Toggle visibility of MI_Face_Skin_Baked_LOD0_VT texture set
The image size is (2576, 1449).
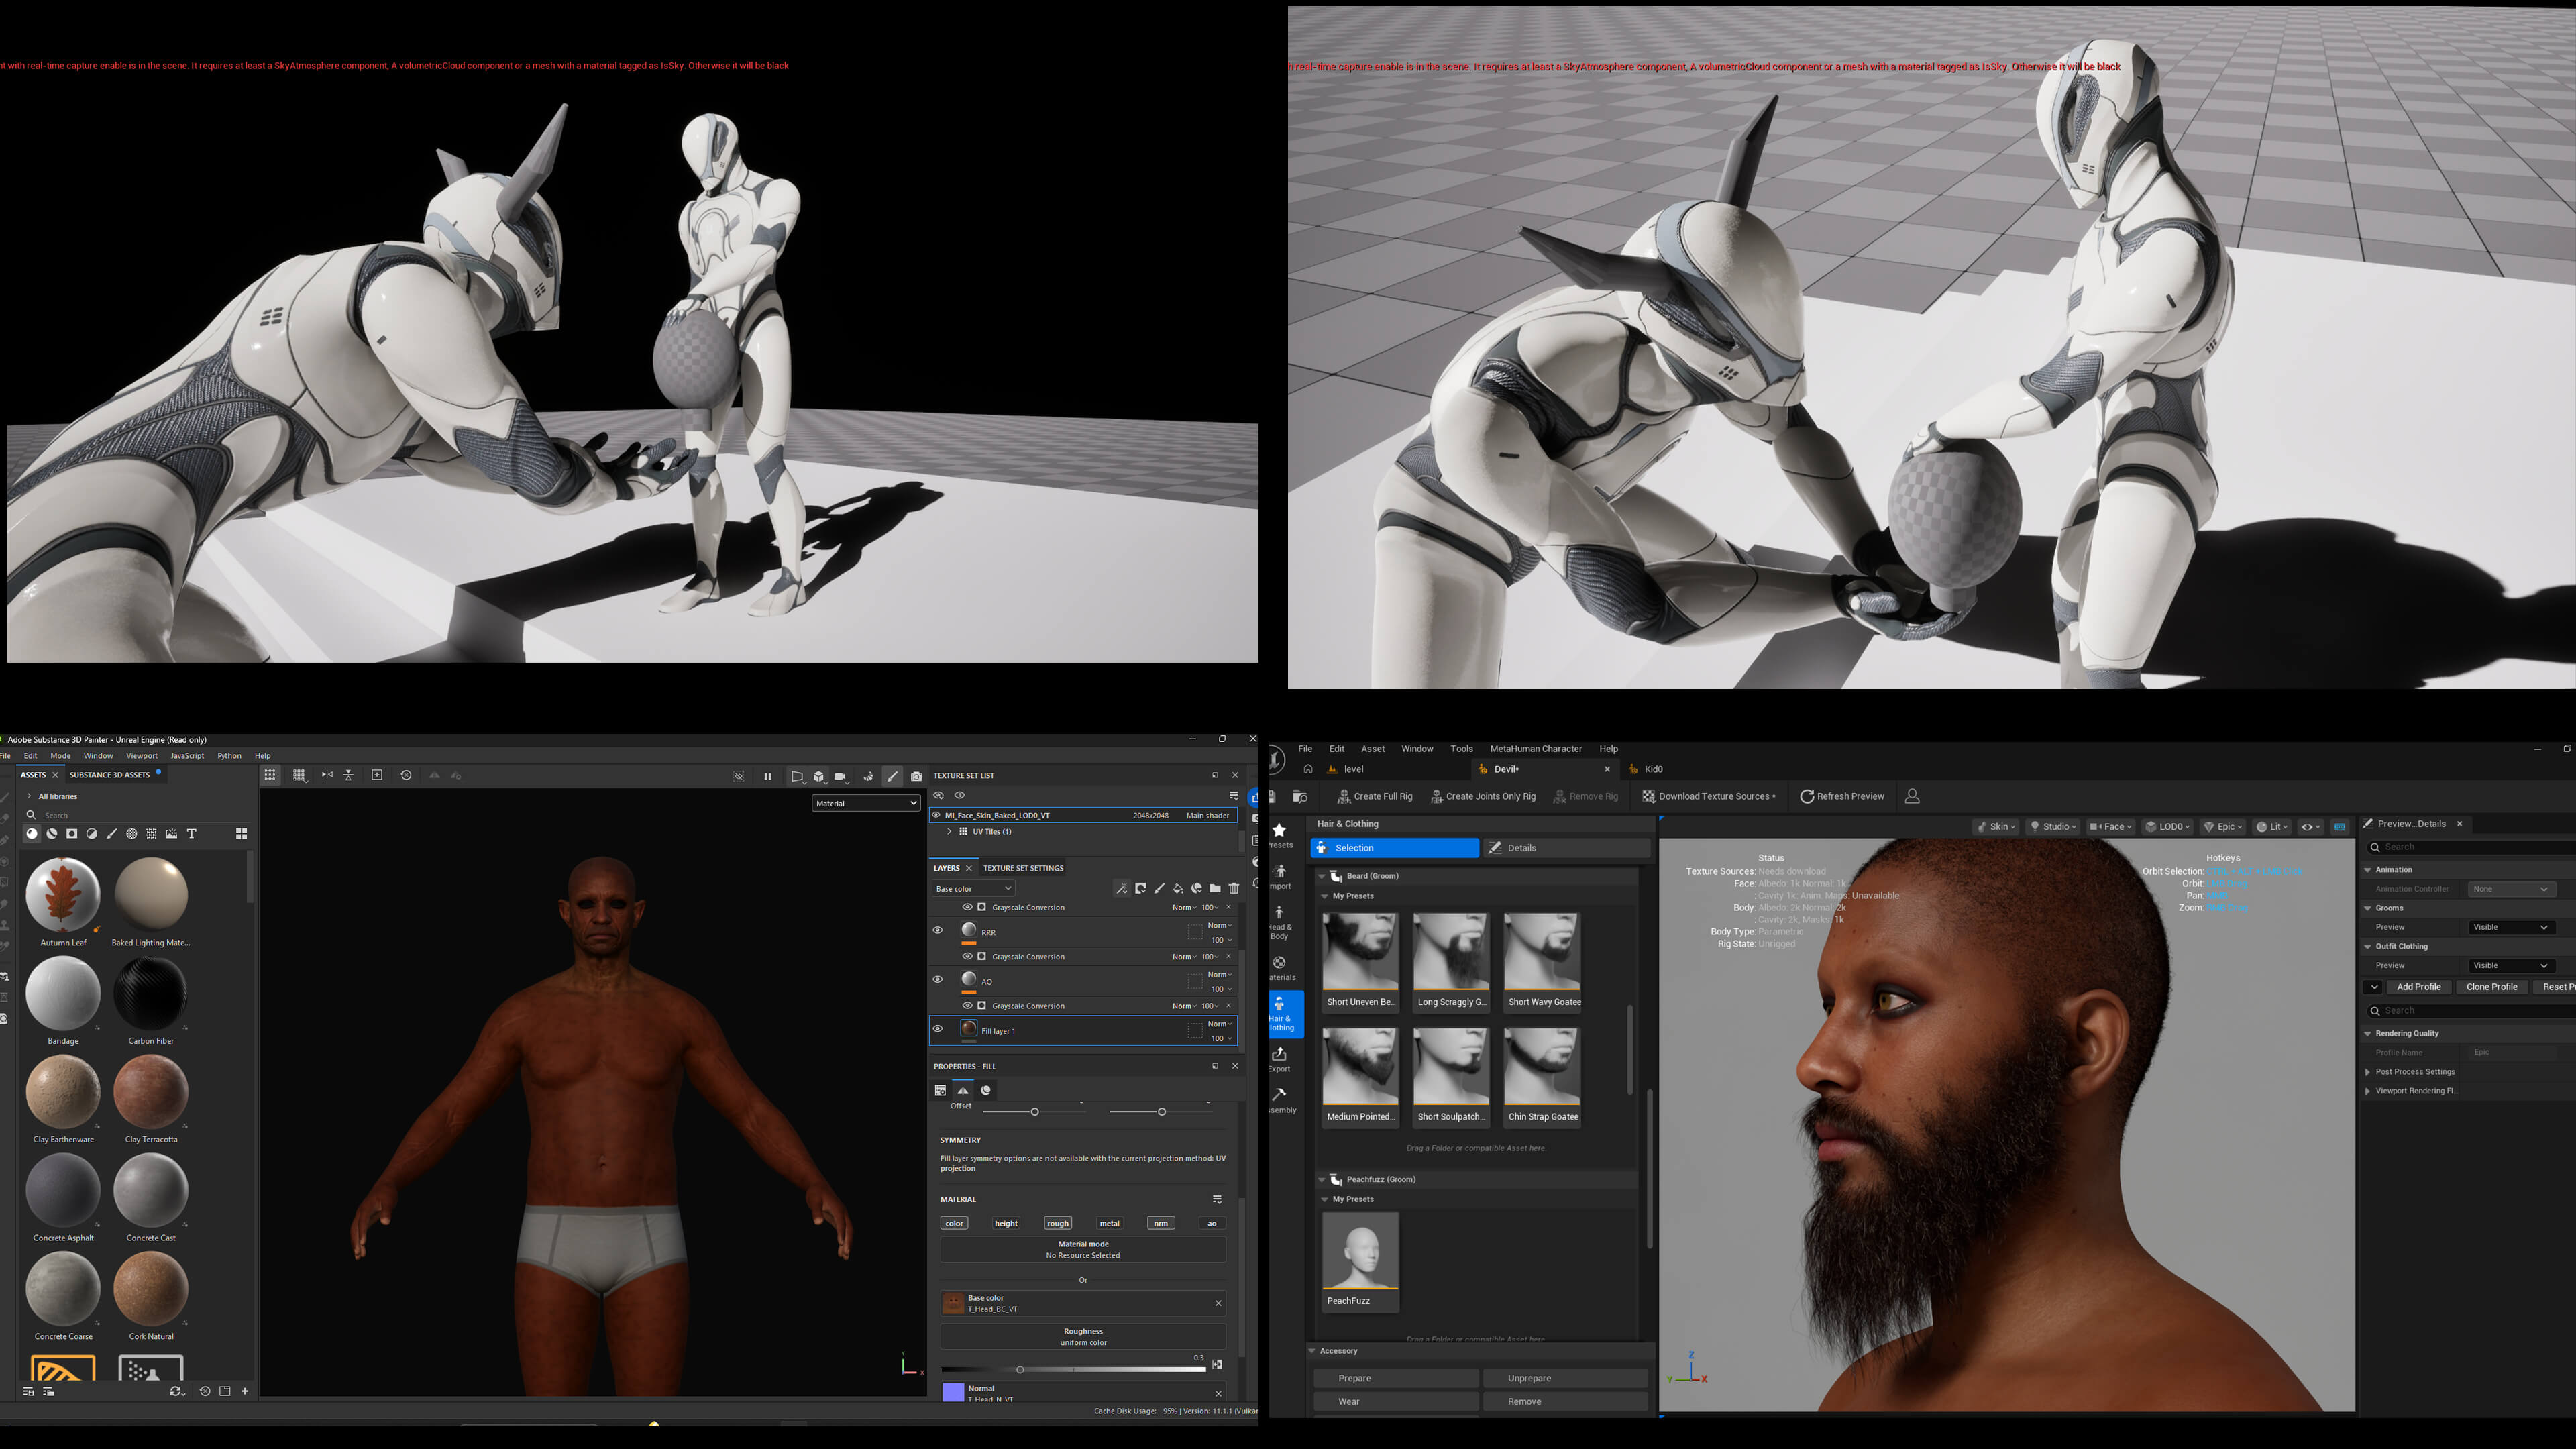937,815
